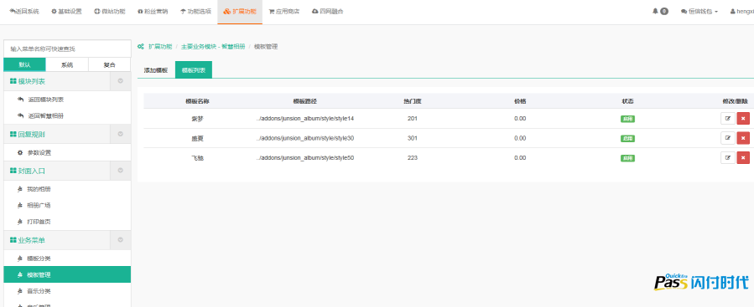754x307 pixels.
Task: Click the 扩展功能 breadcrumb cogs icon
Action: [x=141, y=47]
